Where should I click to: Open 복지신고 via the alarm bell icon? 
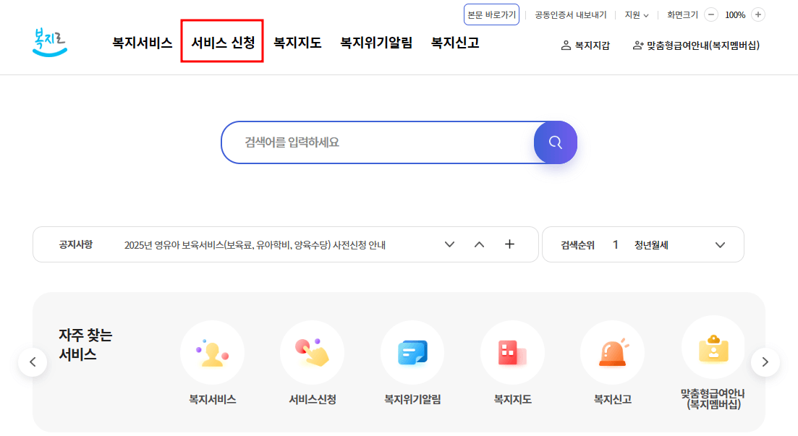coord(612,352)
